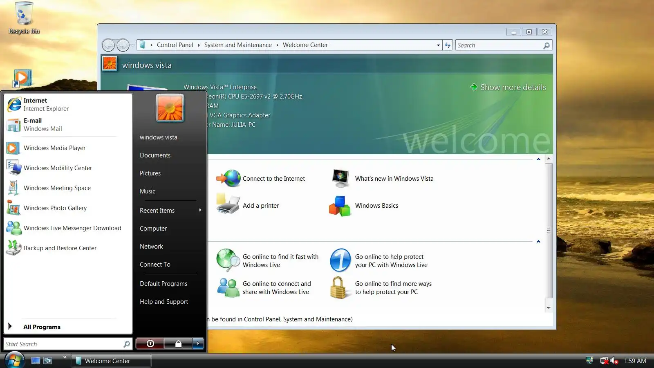Click the windows vista user name in Start menu

[159, 137]
